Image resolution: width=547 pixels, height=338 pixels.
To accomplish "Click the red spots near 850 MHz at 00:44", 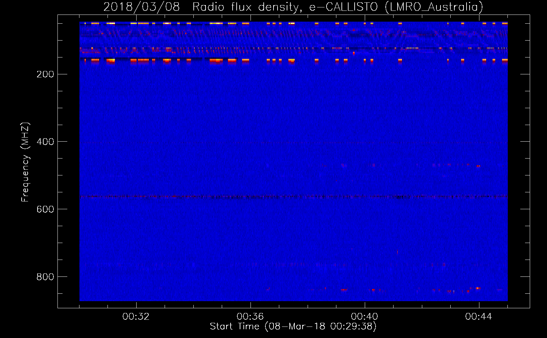I will tap(478, 288).
